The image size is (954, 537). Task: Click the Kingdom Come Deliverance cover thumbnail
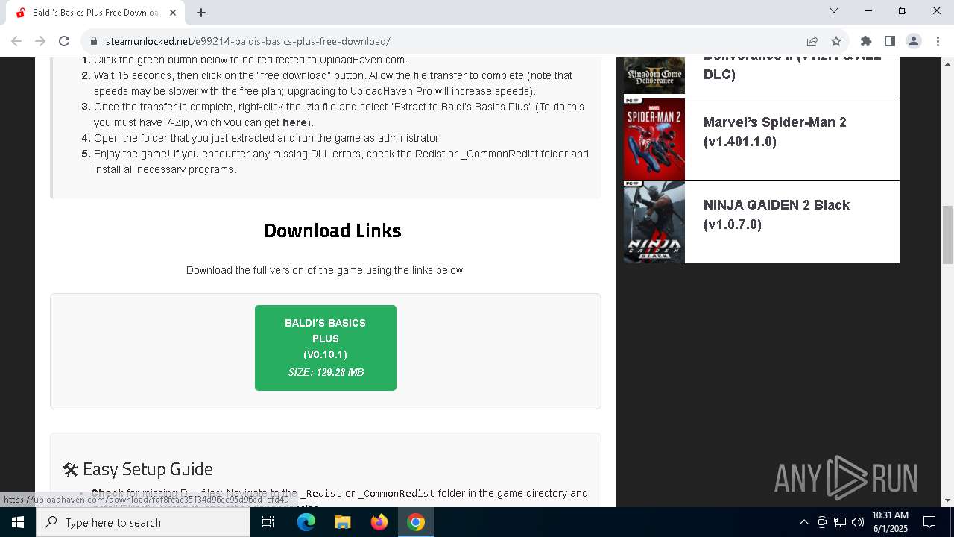coord(654,75)
